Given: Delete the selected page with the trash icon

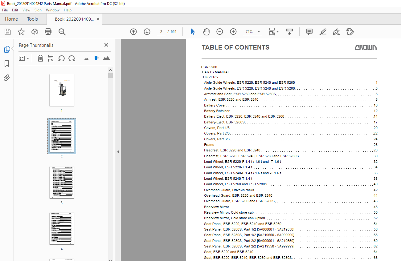Looking at the screenshot, I should click(40, 58).
